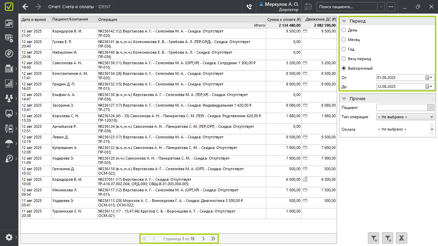Collapse the Прочие section

(344, 99)
